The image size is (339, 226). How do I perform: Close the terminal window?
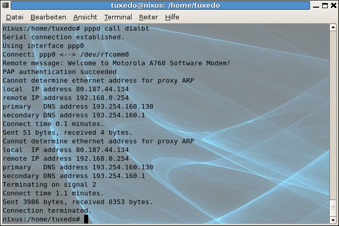(x=333, y=6)
